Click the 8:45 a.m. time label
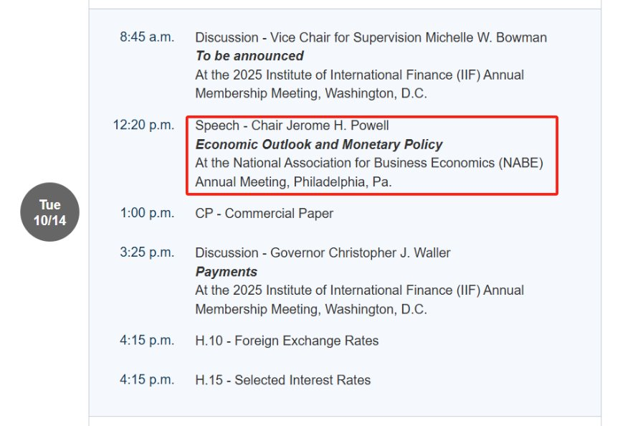Screen dimensions: 643x426 click(x=147, y=37)
